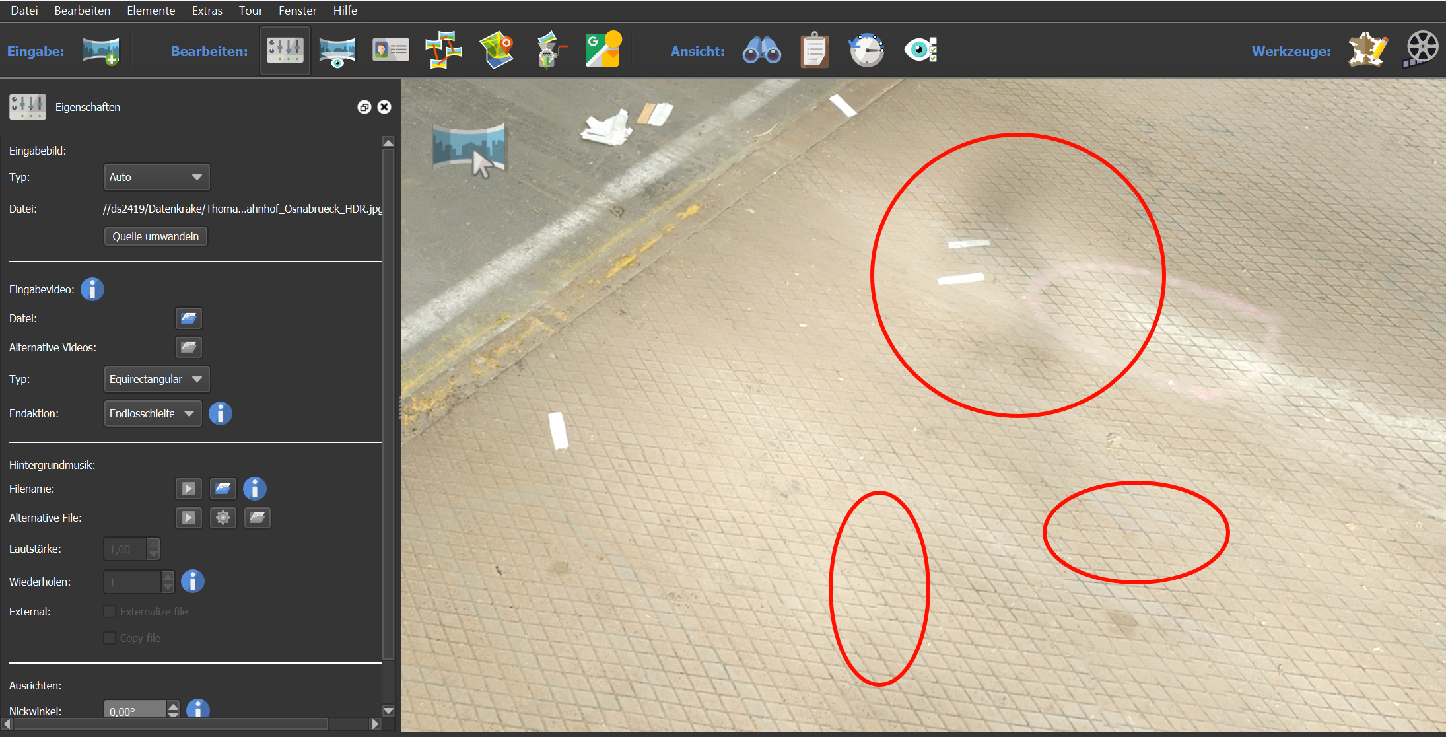Increase the Lautstärke stepper value

coord(153,544)
